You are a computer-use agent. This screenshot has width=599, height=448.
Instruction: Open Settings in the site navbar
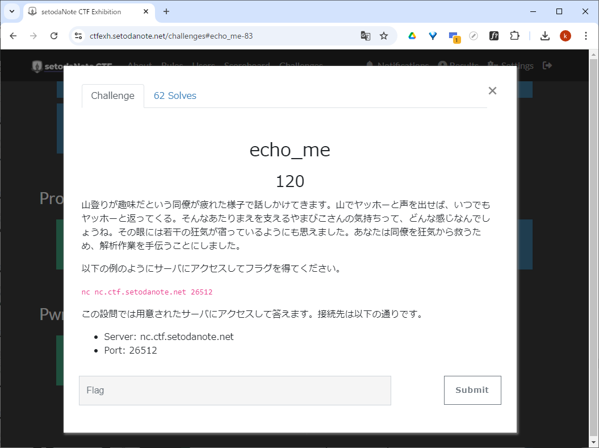(x=511, y=65)
